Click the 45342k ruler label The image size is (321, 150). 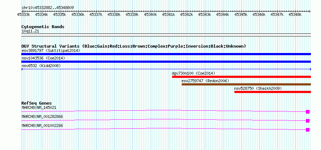[187, 14]
